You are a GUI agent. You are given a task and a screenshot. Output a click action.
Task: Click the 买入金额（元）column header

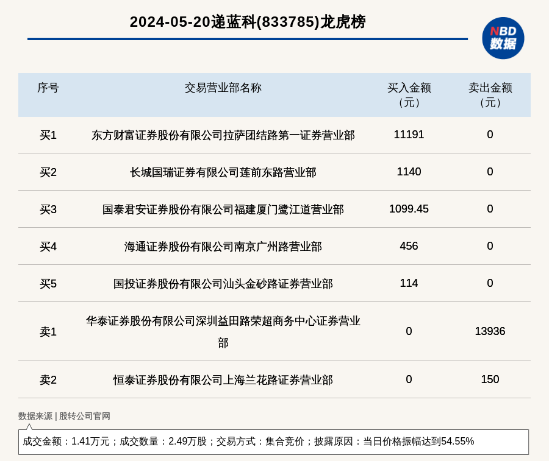point(409,95)
